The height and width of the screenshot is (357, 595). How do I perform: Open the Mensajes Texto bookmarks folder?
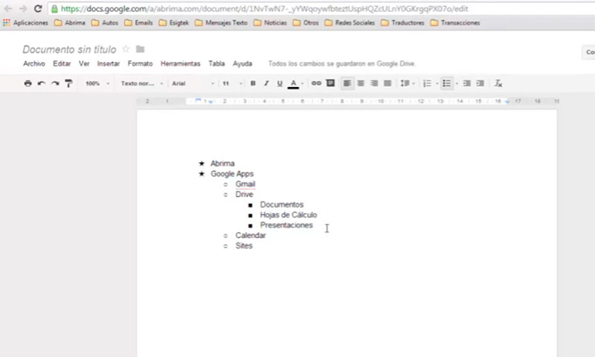pos(221,23)
